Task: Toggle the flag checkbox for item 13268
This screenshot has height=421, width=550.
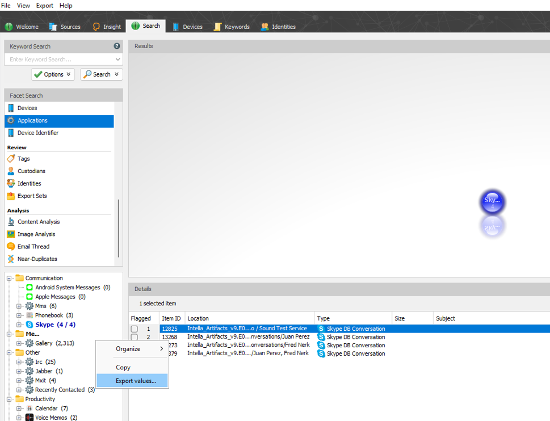Action: [x=135, y=337]
